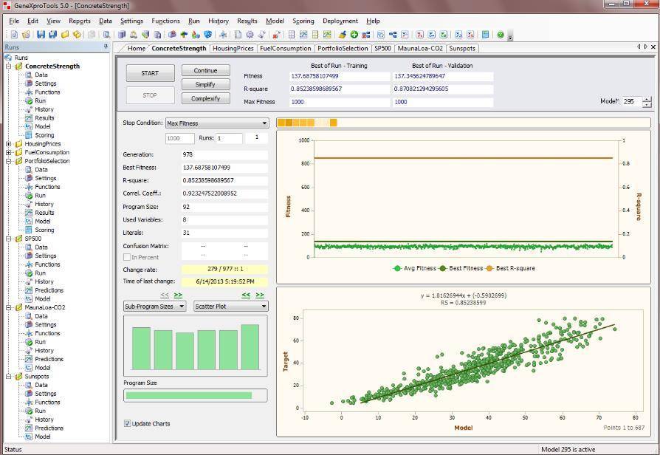Enable the In Percent checkbox
This screenshot has width=660, height=455.
[x=128, y=257]
